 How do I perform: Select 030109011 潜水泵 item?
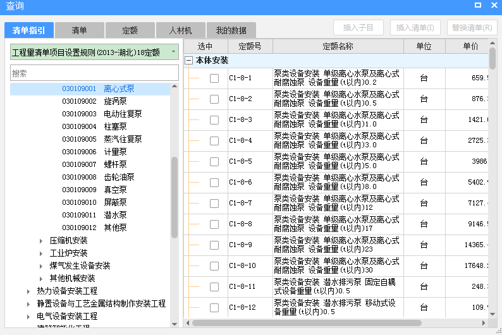[x=94, y=215]
